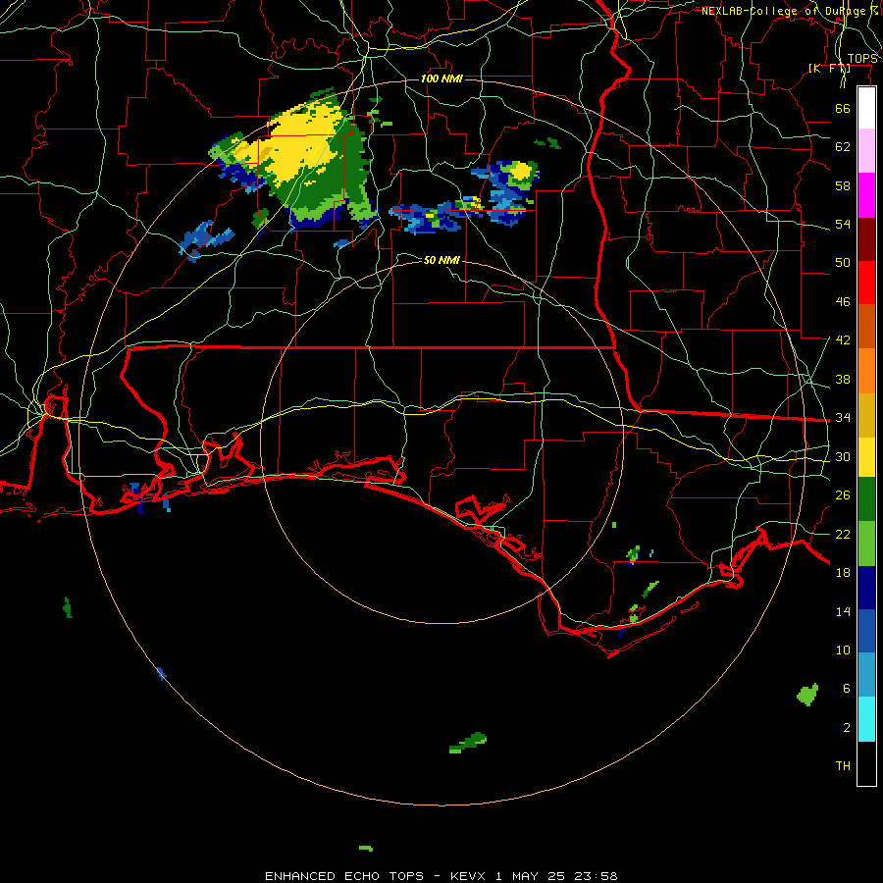883x883 pixels.
Task: Pick the bright yellow legend swatch
Action: (866, 457)
